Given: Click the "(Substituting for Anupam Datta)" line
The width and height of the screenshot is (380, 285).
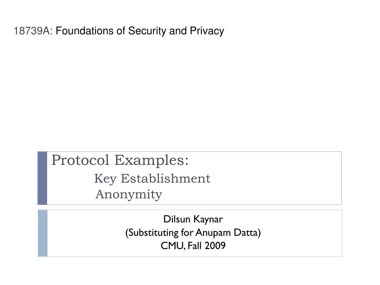Looking at the screenshot, I should click(x=193, y=233).
